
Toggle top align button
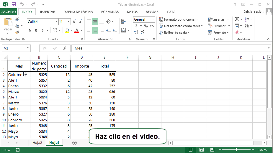click(x=89, y=21)
